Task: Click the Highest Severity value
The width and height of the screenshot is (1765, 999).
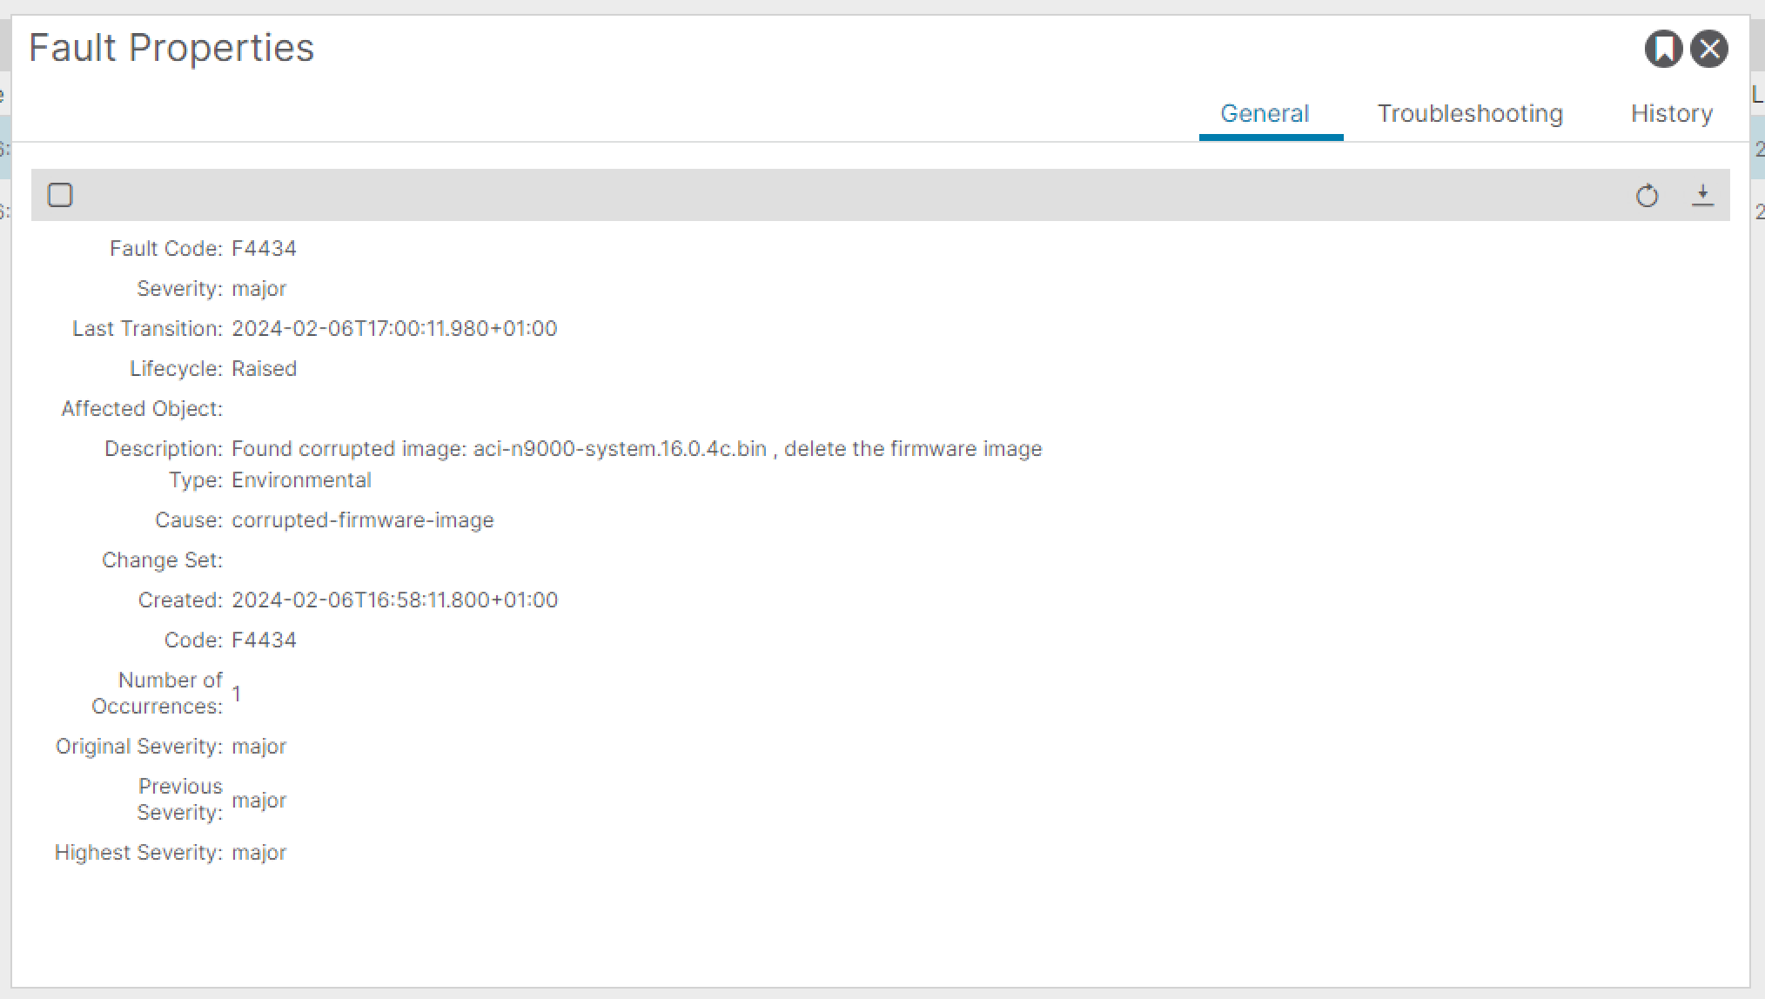Action: (258, 853)
